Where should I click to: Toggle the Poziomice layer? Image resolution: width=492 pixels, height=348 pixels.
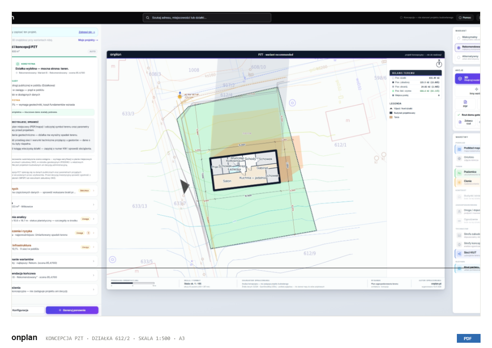(467, 173)
